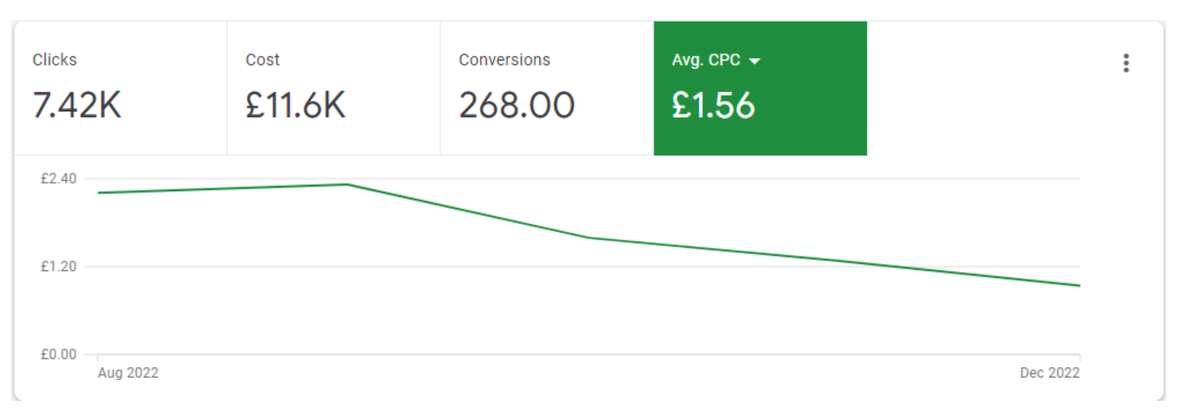Click the Aug 2022 x-axis label
Image resolution: width=1180 pixels, height=420 pixels.
point(128,372)
